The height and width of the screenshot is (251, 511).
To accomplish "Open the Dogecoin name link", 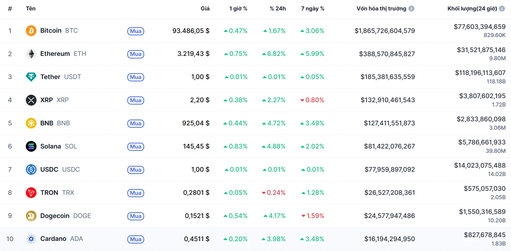I will click(55, 216).
